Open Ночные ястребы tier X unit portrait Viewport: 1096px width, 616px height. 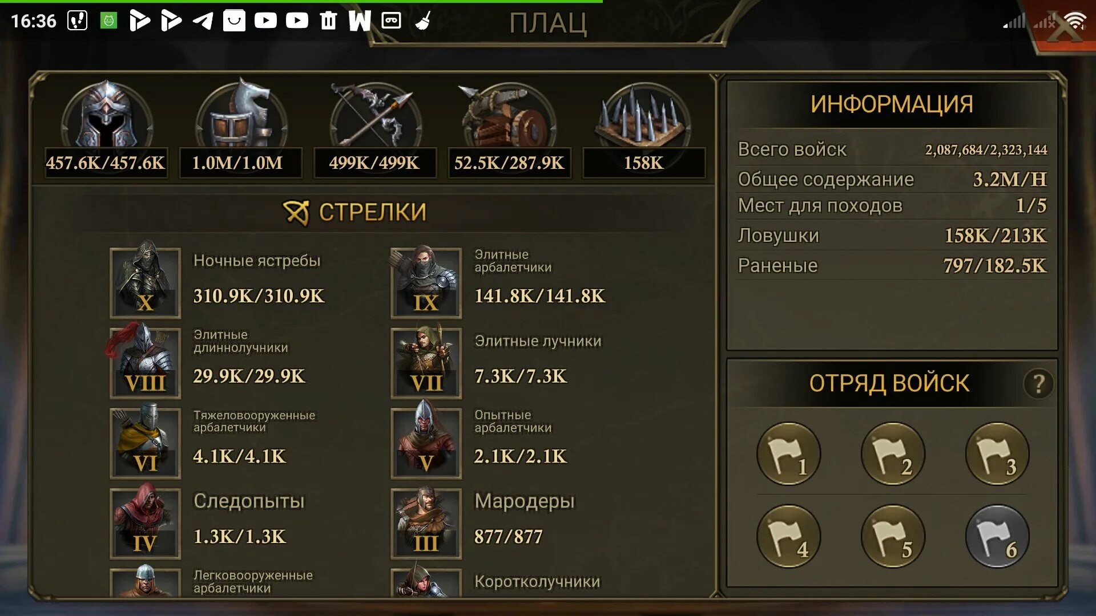click(145, 283)
